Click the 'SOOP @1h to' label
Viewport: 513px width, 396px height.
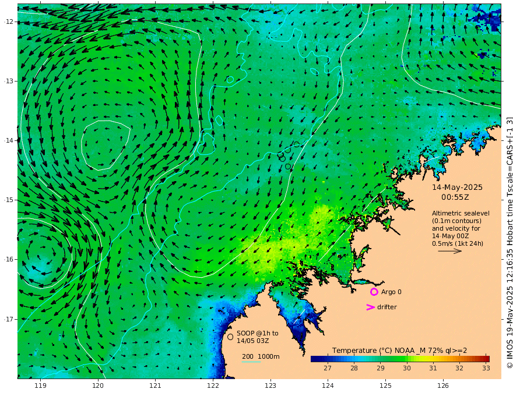pos(258,333)
